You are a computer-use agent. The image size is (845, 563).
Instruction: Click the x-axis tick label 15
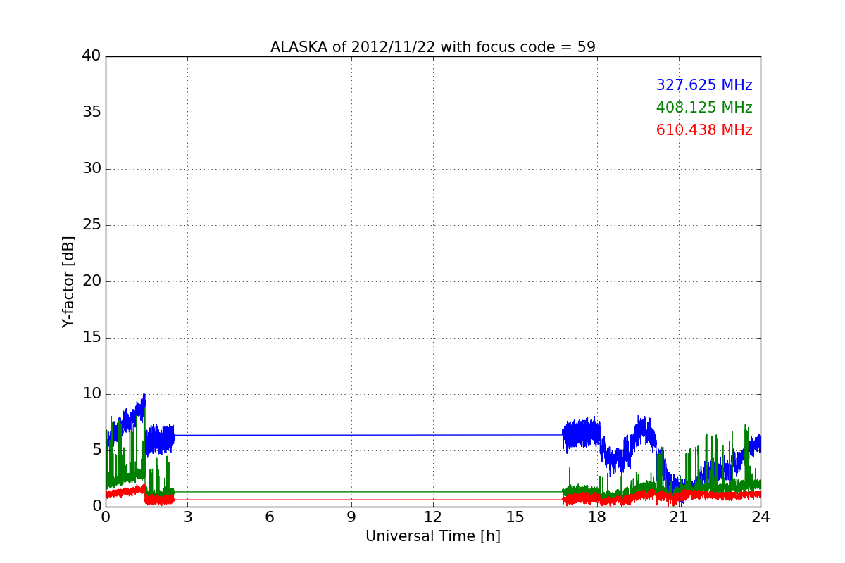pyautogui.click(x=515, y=517)
